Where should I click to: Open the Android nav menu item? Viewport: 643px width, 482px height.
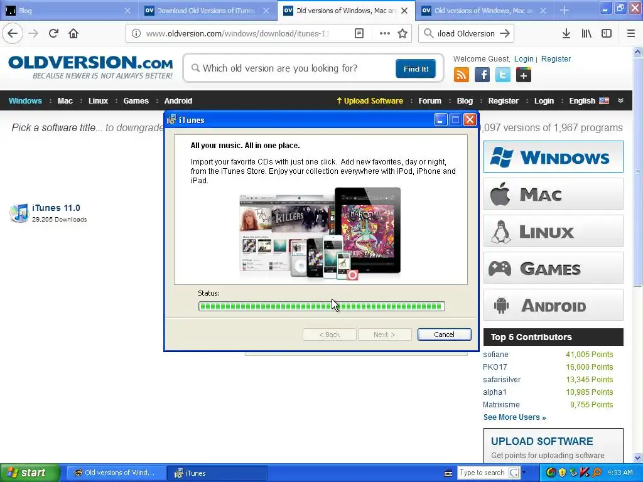[x=178, y=101]
